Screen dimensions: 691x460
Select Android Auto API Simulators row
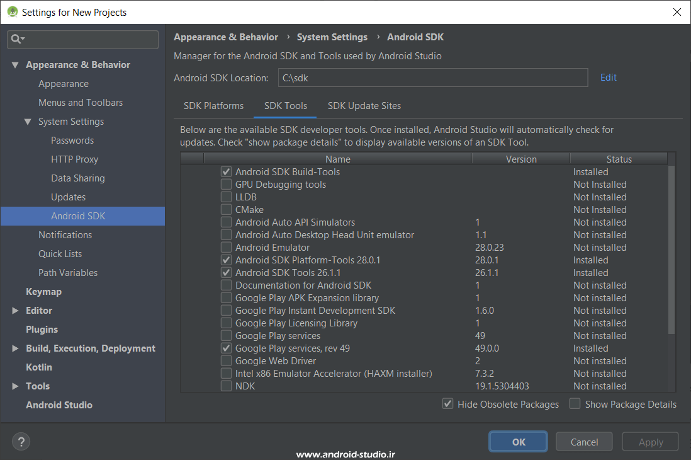click(x=424, y=222)
